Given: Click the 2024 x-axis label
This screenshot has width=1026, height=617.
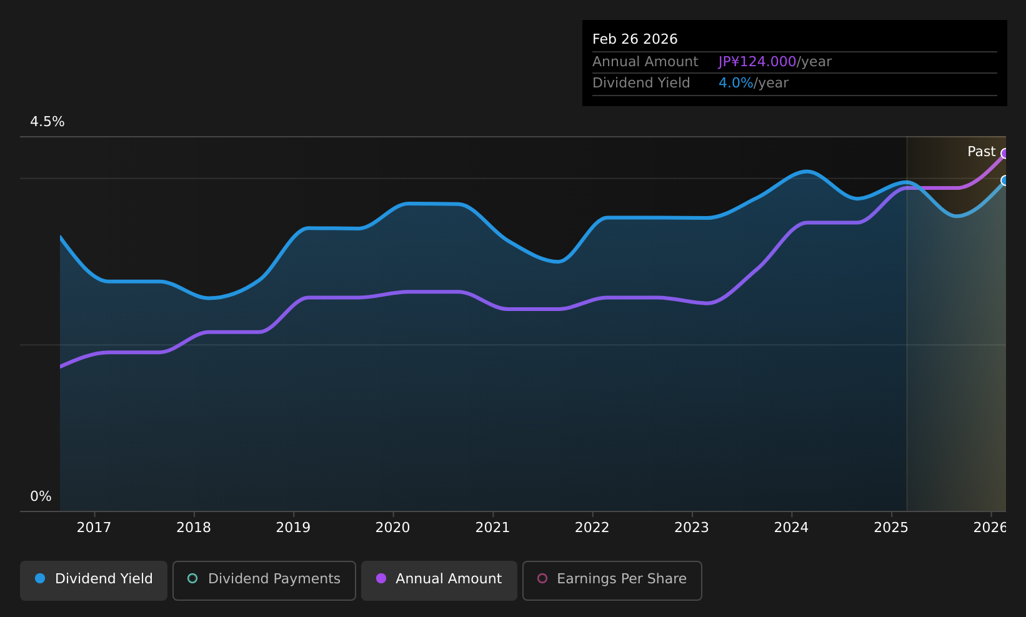Looking at the screenshot, I should pyautogui.click(x=792, y=528).
